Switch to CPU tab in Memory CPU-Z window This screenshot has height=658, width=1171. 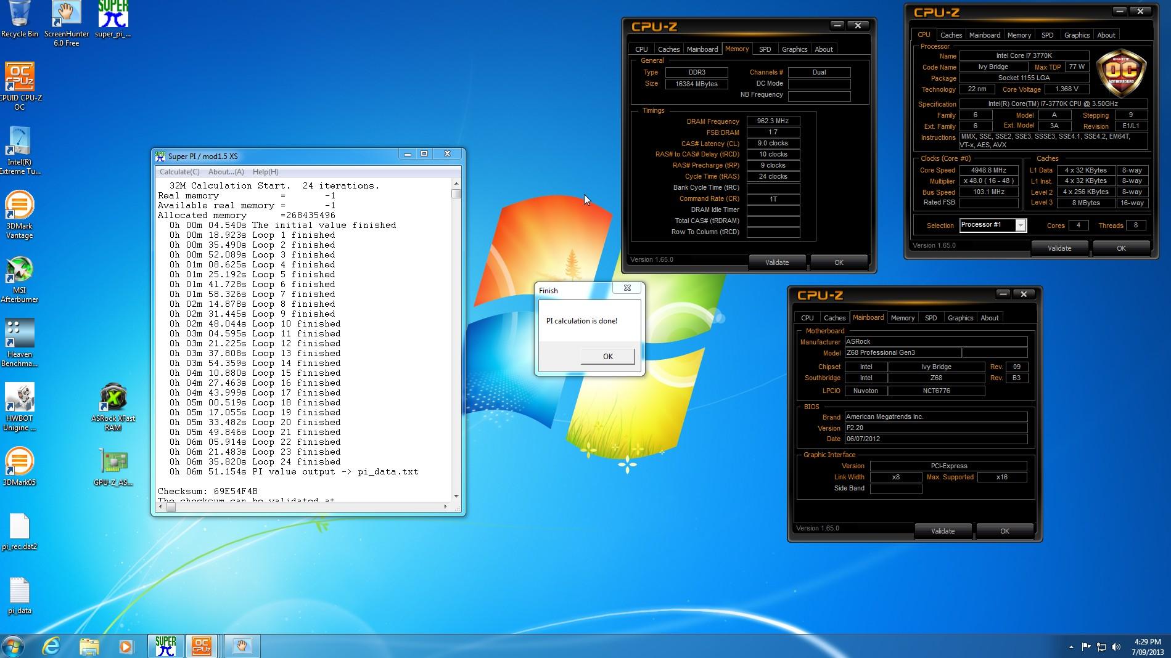click(641, 49)
